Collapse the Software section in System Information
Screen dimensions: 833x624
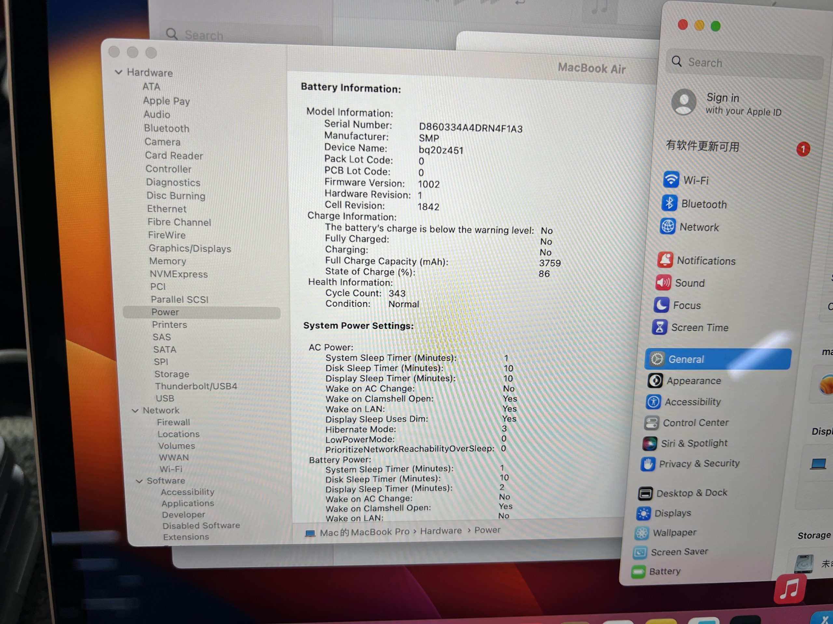(x=139, y=481)
